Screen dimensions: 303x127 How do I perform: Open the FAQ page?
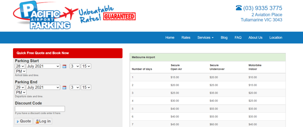(238, 37)
